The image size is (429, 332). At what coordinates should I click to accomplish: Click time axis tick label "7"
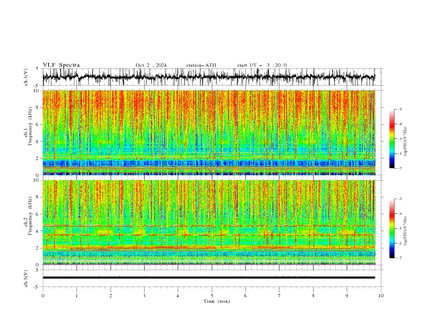pos(279,296)
